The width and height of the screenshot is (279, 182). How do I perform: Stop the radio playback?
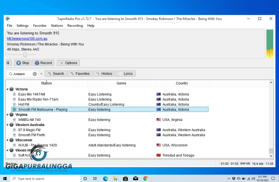[x=23, y=63]
